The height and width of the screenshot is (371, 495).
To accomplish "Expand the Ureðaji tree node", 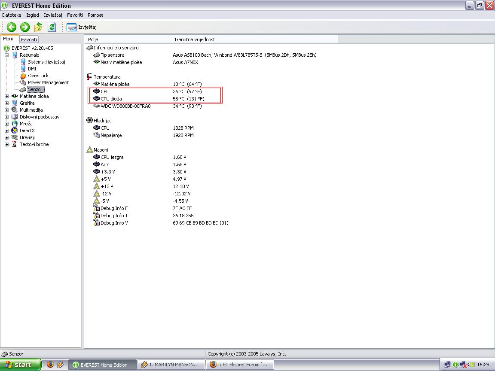I will (6, 137).
